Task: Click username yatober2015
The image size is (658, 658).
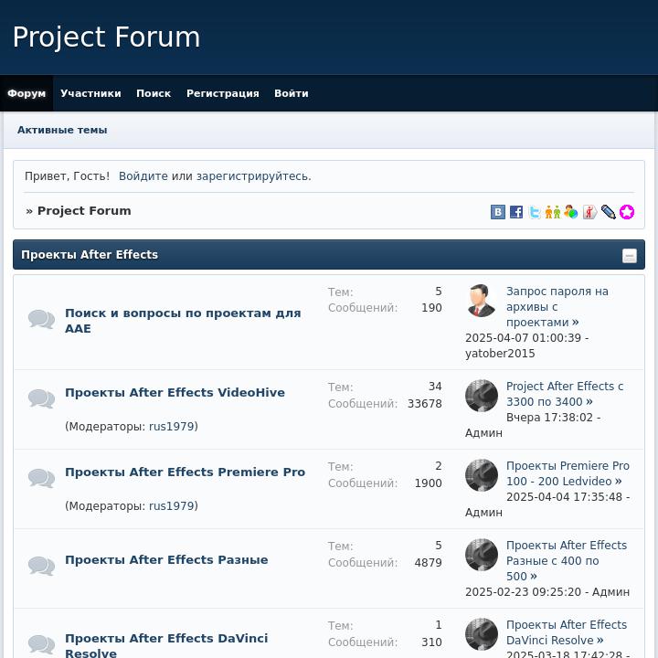Action: [x=500, y=354]
